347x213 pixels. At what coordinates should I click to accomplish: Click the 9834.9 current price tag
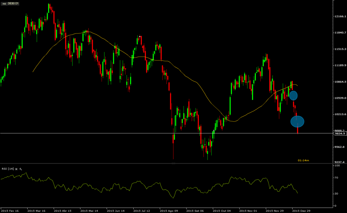[x=340, y=133]
